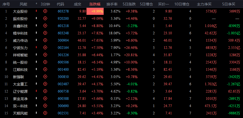Open stock code 002164
The height and width of the screenshot is (118, 243).
63,48
